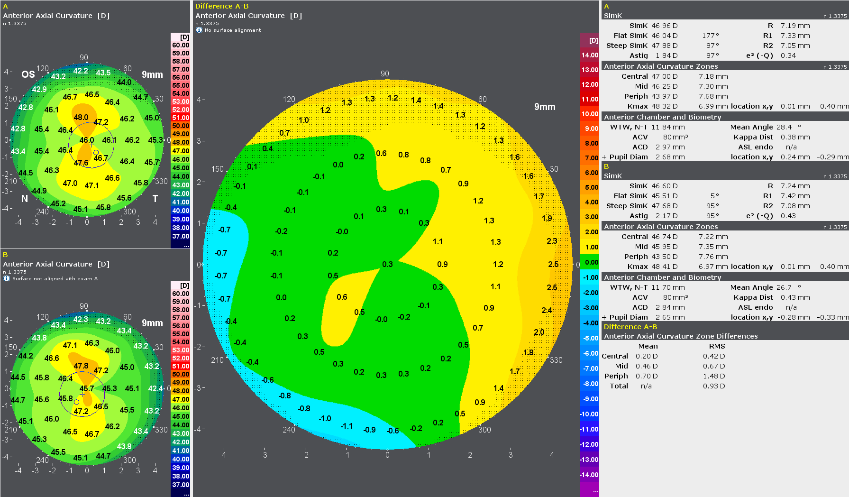Viewport: 849px width, 497px height.
Task: Click the 2.4 value on the Difference map
Action: coord(547,310)
